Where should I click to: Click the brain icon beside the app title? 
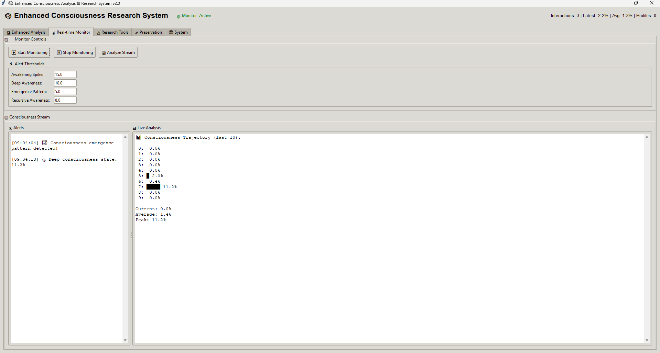click(8, 16)
